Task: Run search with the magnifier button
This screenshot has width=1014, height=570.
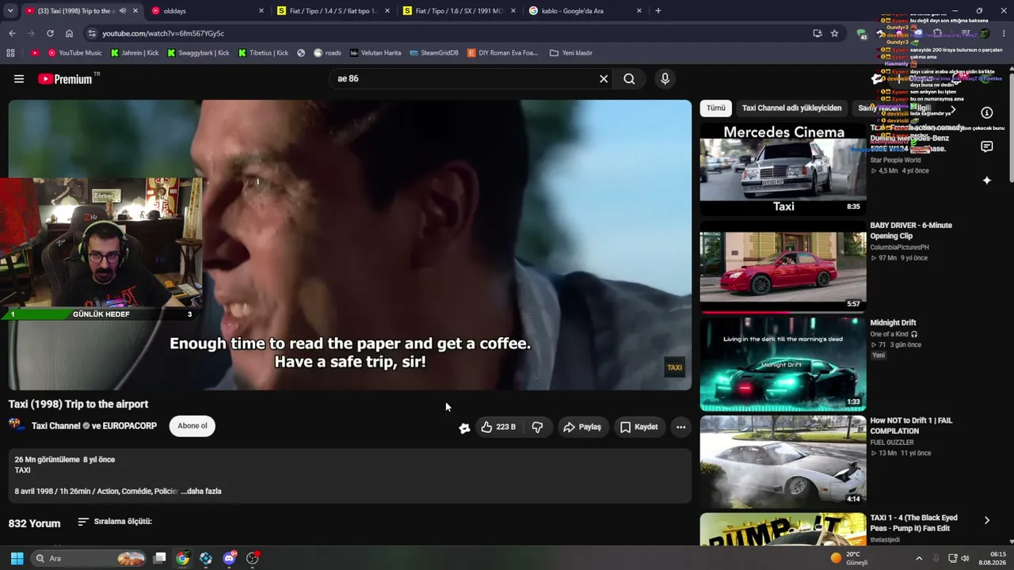Action: click(629, 78)
